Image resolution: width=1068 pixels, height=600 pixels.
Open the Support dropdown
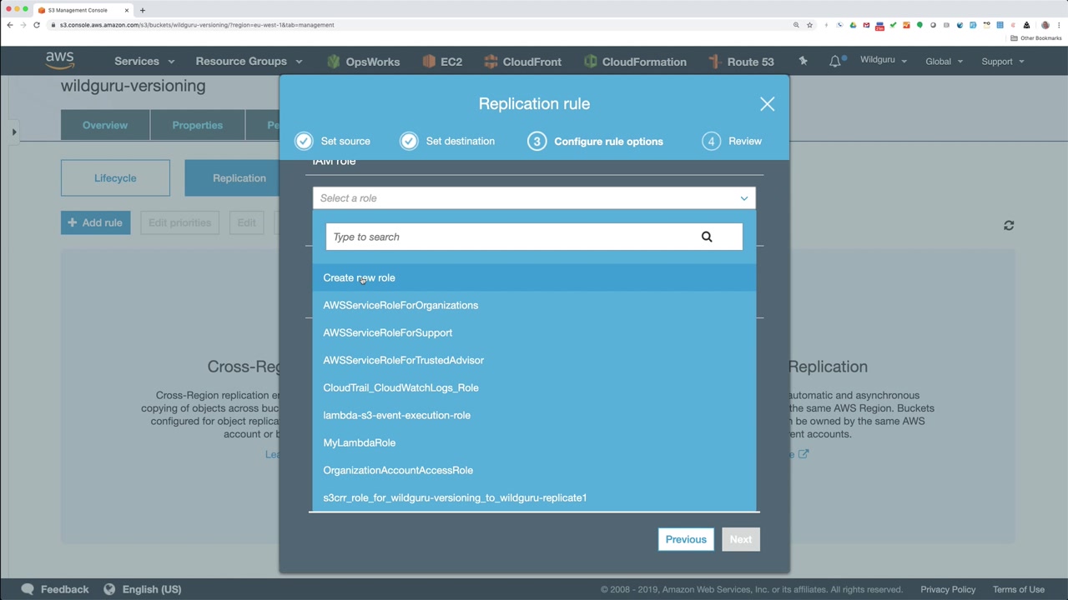tap(1003, 62)
